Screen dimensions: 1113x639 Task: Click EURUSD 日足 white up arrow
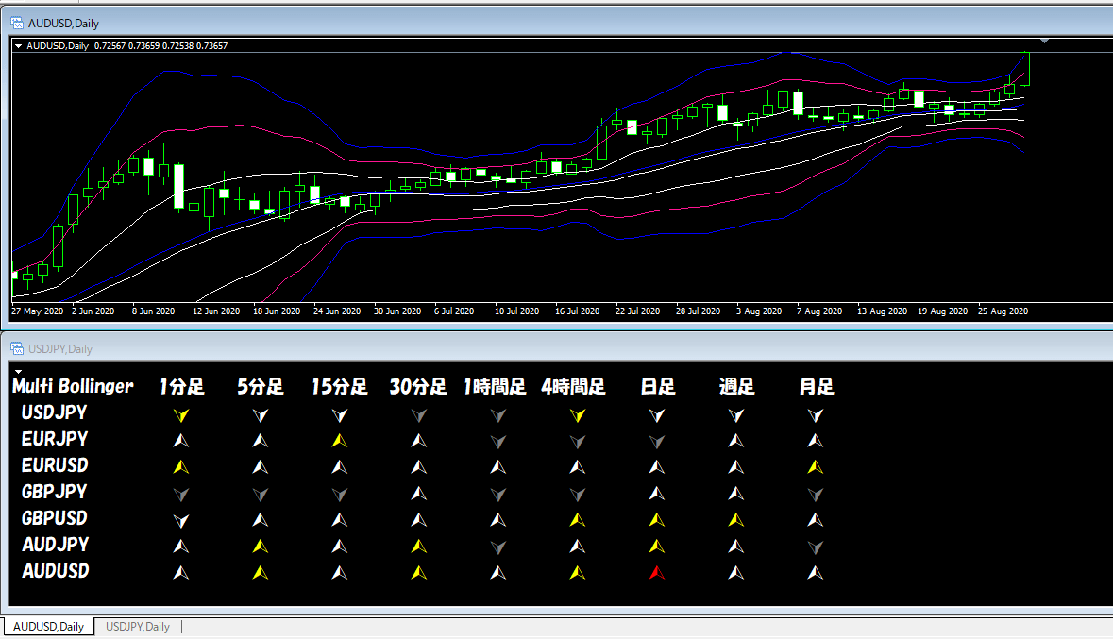click(657, 467)
